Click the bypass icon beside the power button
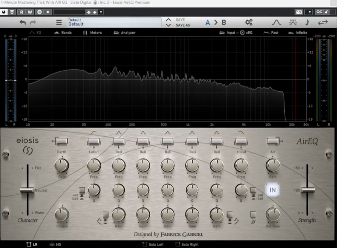The width and height of the screenshot is (337, 248). 12,12
